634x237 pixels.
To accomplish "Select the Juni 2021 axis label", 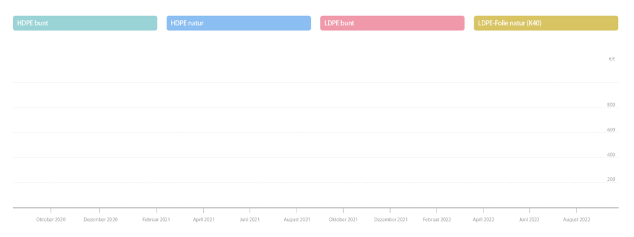I will coord(250,220).
